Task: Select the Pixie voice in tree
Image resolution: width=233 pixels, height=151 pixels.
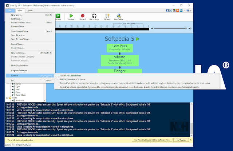Action: tap(17, 90)
